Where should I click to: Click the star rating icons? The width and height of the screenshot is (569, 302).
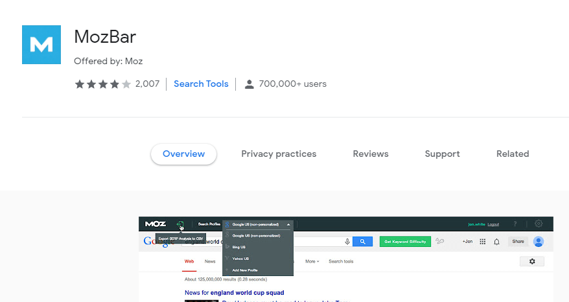102,84
